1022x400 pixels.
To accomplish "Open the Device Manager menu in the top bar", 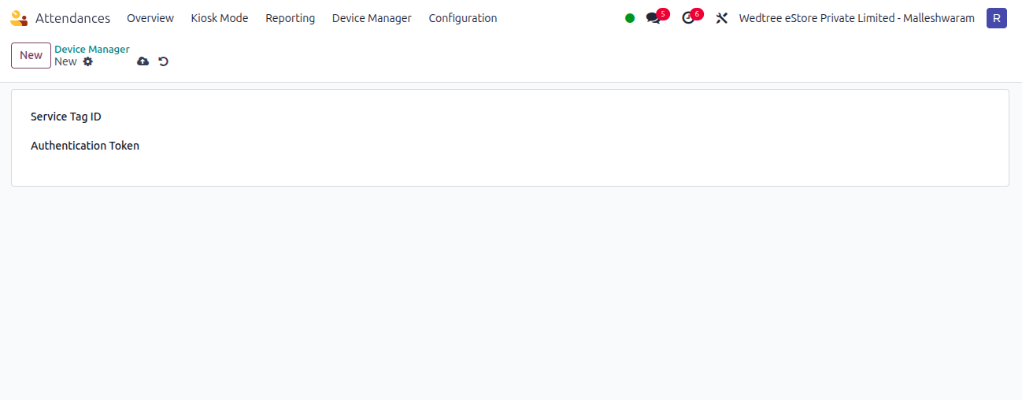I will pyautogui.click(x=372, y=18).
